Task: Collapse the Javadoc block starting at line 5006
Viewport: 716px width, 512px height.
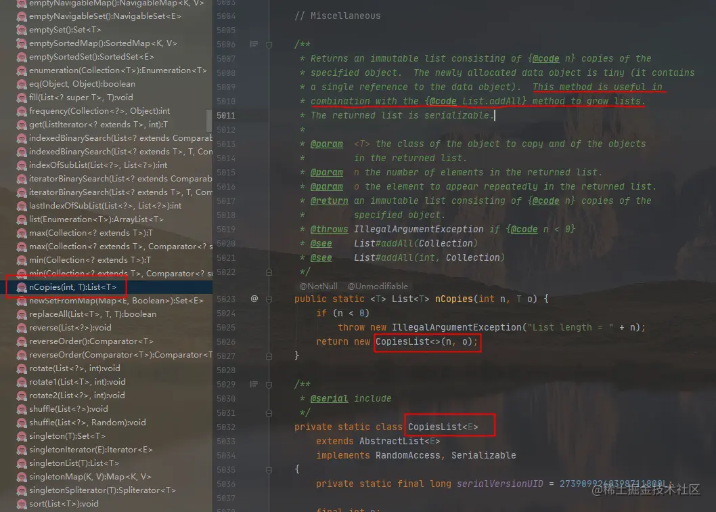Action: [269, 45]
